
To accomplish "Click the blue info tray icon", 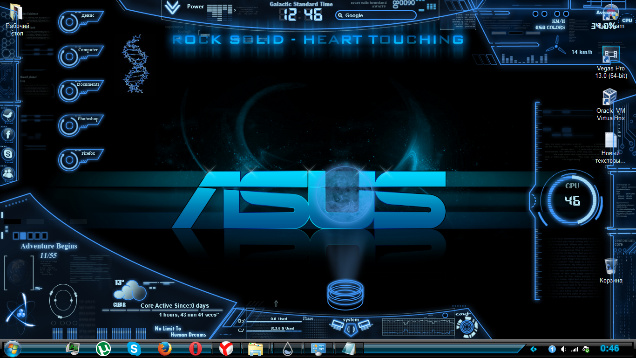I will [x=552, y=349].
